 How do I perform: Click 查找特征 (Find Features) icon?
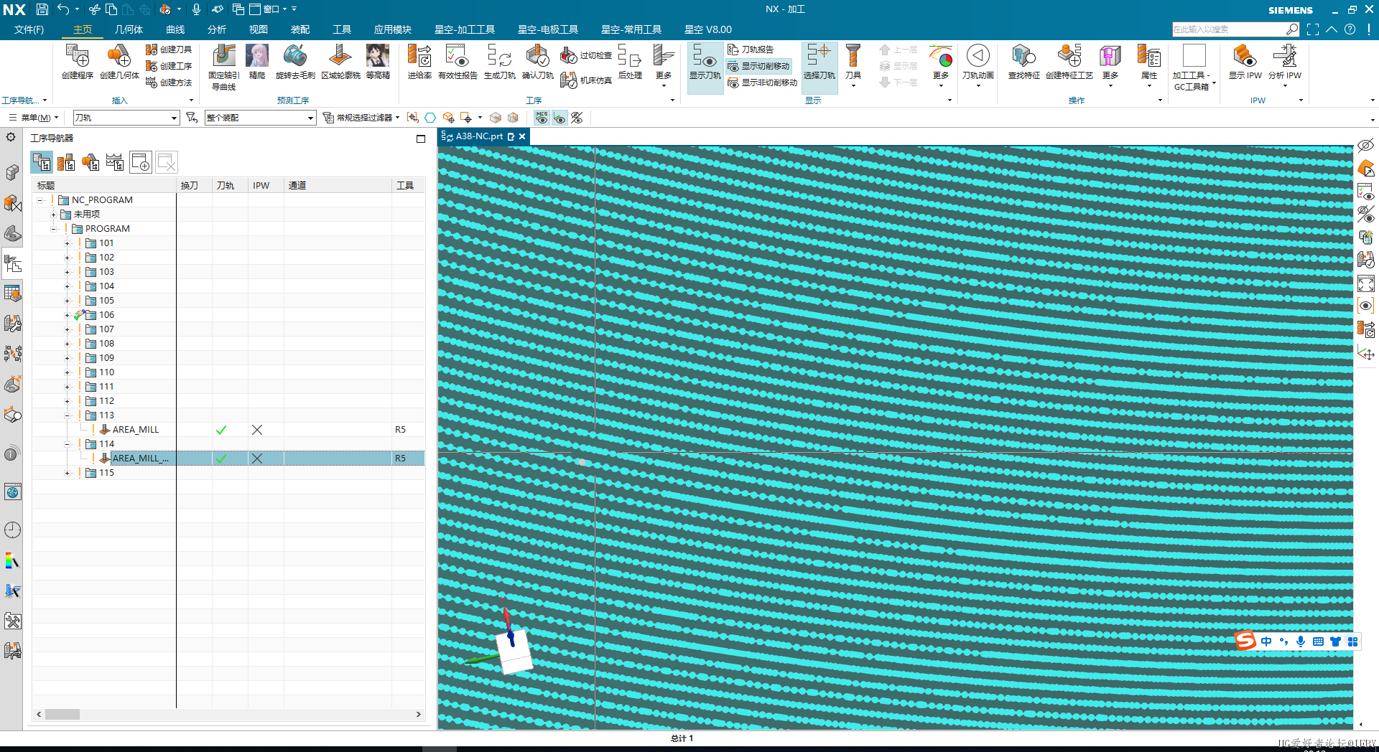(1023, 62)
